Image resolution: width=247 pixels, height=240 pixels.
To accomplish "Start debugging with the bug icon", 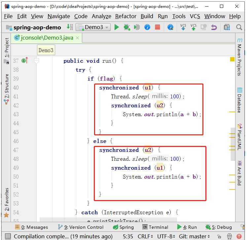I will click(x=127, y=27).
